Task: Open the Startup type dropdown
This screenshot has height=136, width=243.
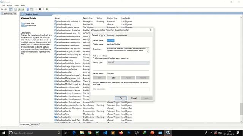Action: (128, 63)
